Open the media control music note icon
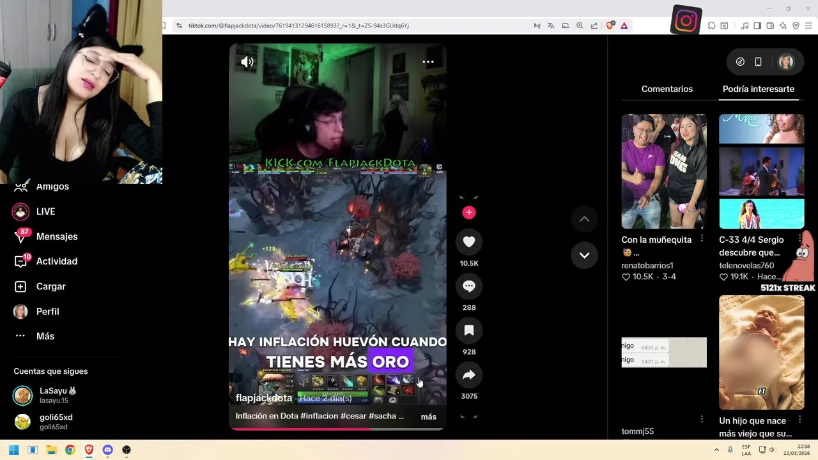This screenshot has height=460, width=818. 745,26
